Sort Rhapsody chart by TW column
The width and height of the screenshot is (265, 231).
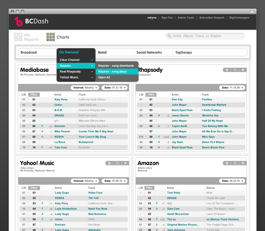(151, 95)
